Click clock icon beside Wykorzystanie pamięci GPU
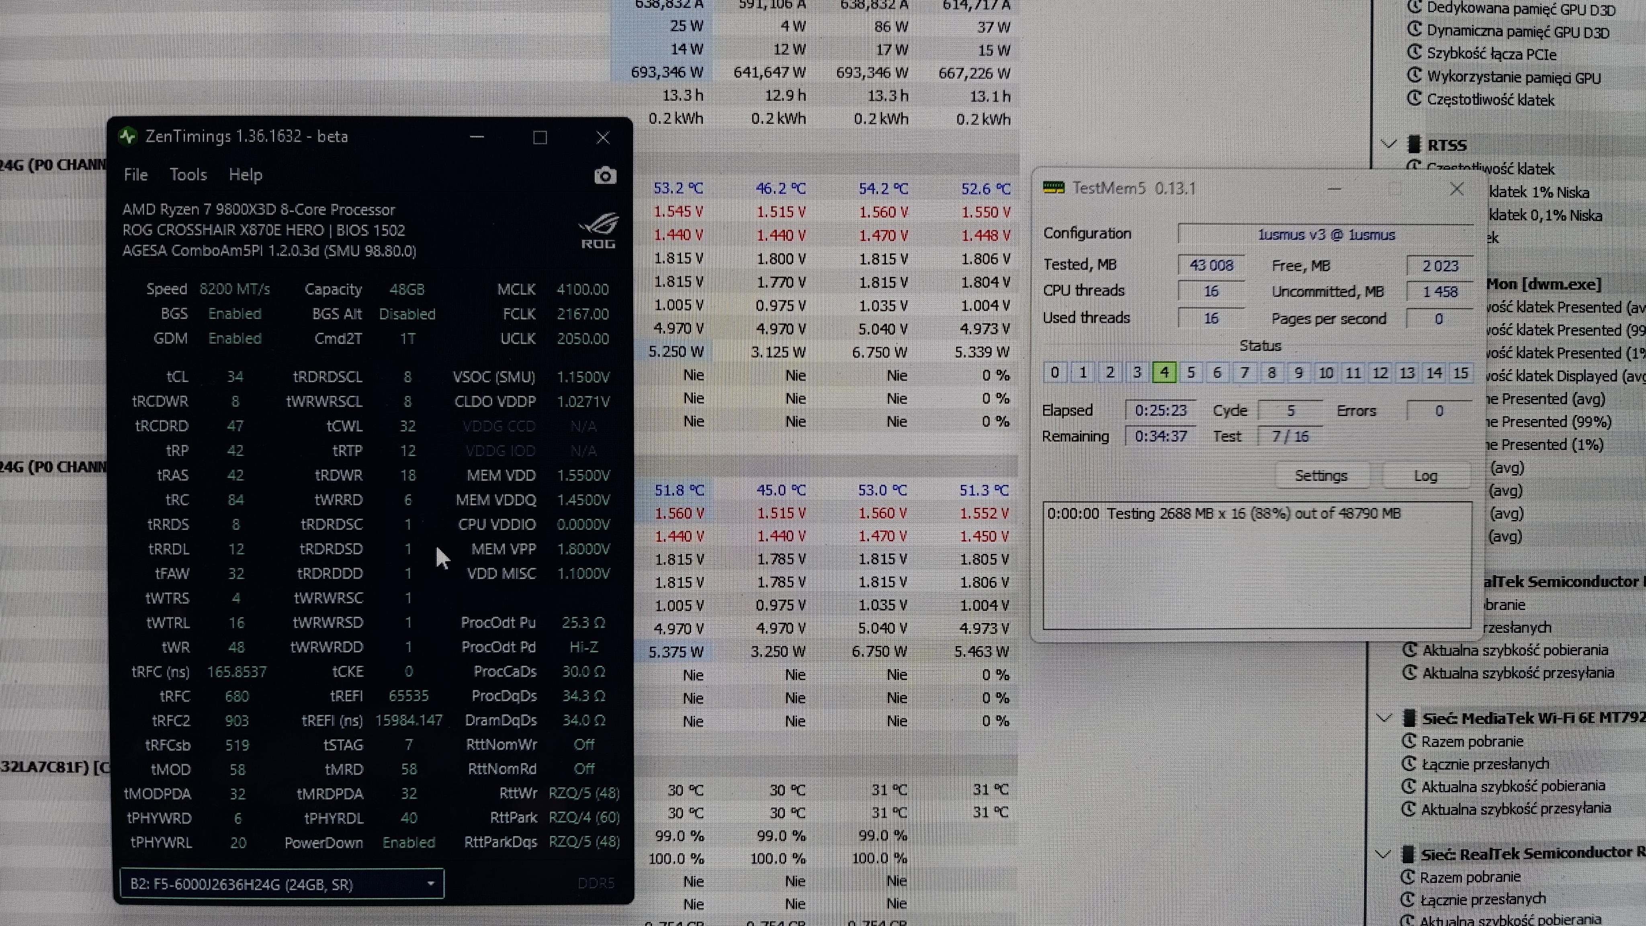The width and height of the screenshot is (1646, 926). tap(1415, 76)
